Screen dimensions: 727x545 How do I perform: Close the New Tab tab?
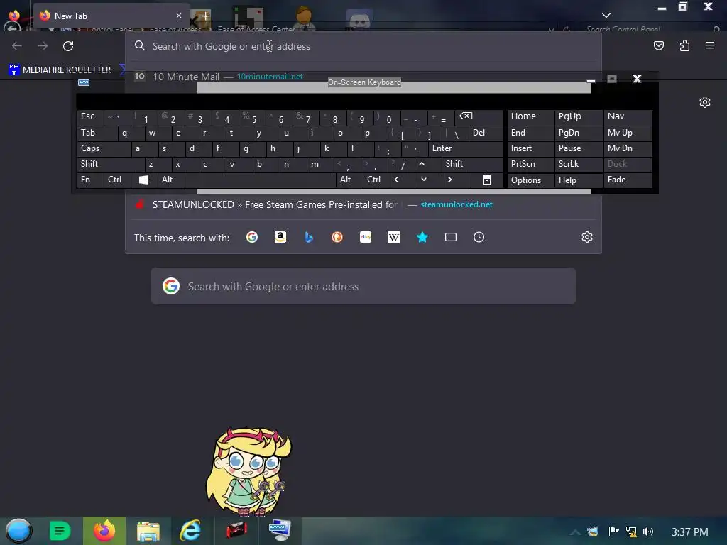pyautogui.click(x=178, y=16)
